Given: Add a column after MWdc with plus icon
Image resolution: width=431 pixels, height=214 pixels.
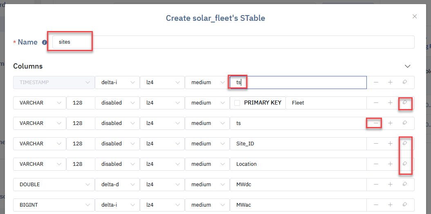Looking at the screenshot, I should [390, 184].
